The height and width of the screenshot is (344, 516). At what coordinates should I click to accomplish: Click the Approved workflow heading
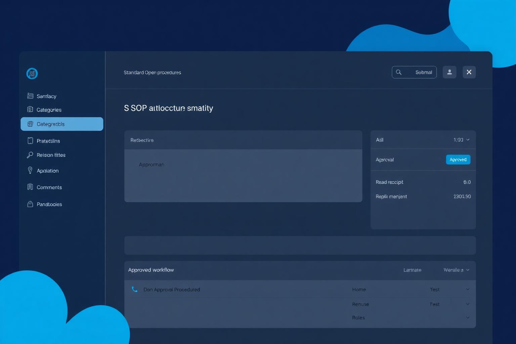[x=151, y=270]
